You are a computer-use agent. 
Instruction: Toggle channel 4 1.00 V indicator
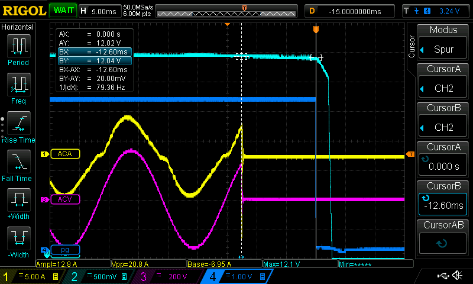tap(238, 276)
